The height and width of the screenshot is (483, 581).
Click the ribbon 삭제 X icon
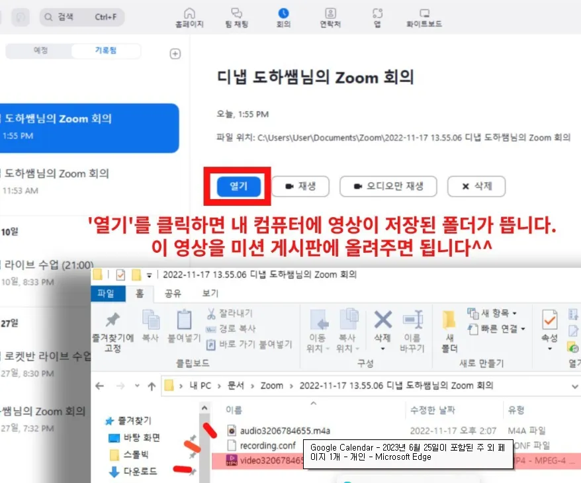(382, 320)
